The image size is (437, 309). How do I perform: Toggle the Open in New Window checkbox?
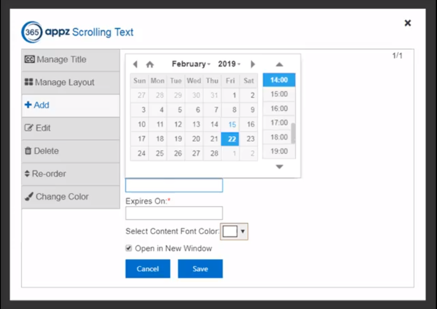coord(129,248)
